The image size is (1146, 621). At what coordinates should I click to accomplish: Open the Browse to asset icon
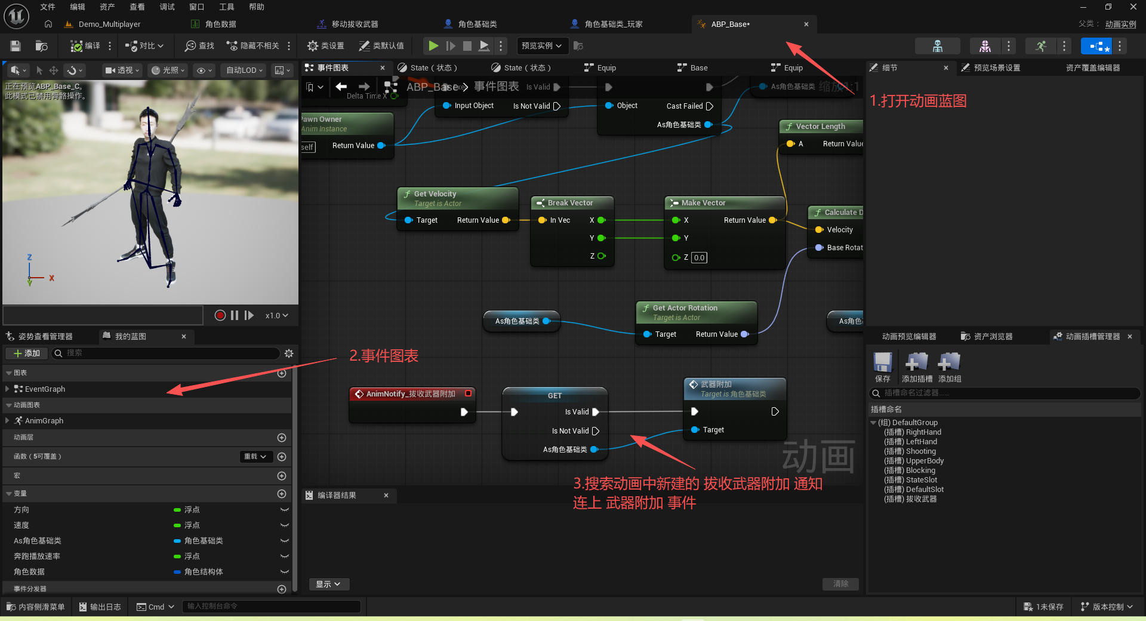point(41,46)
